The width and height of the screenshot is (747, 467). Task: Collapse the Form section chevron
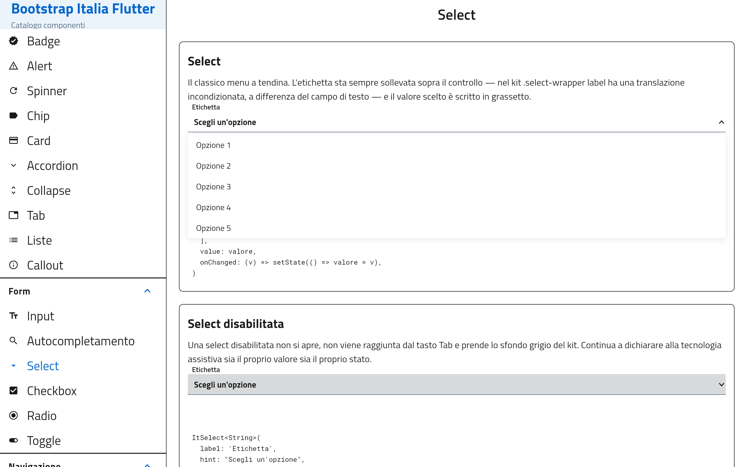coord(147,291)
